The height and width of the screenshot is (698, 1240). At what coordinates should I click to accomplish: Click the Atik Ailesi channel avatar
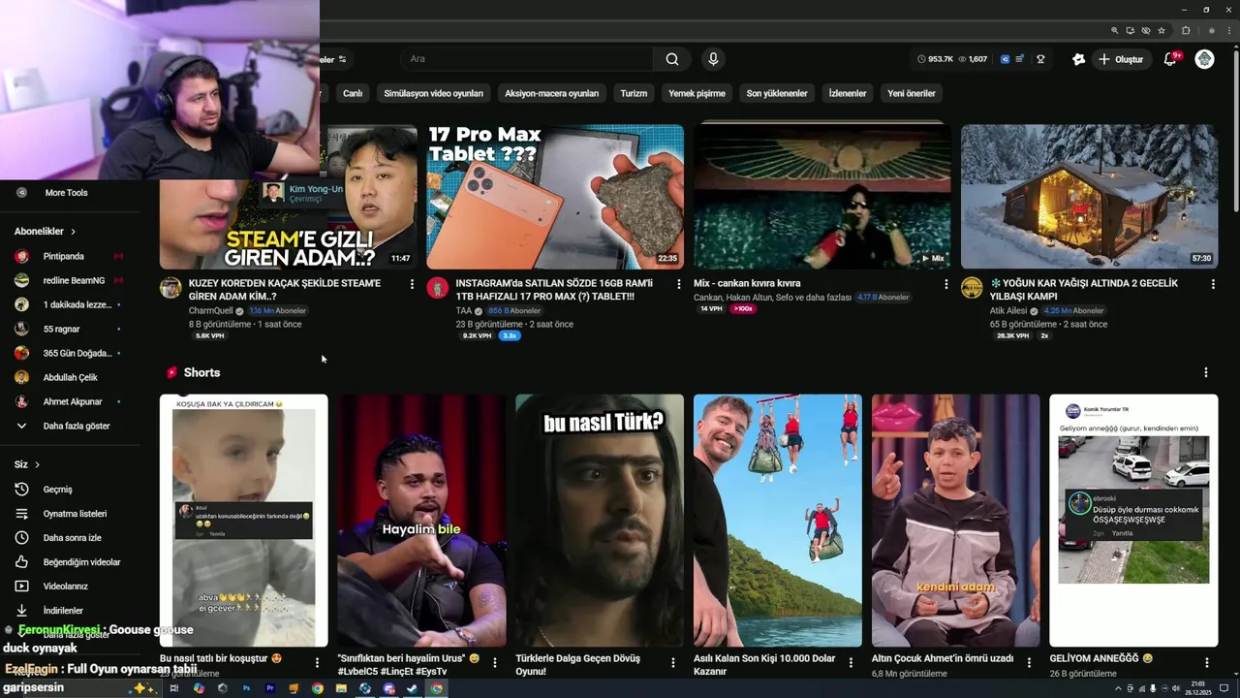(972, 288)
